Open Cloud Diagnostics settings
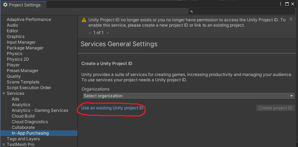Image resolution: width=298 pixels, height=147 pixels. point(30,122)
